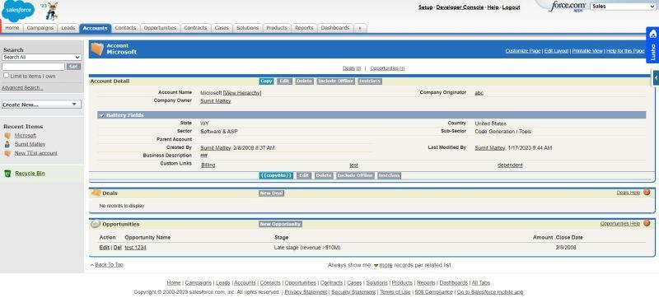
Task: Click the New Opportunity button
Action: click(280, 224)
